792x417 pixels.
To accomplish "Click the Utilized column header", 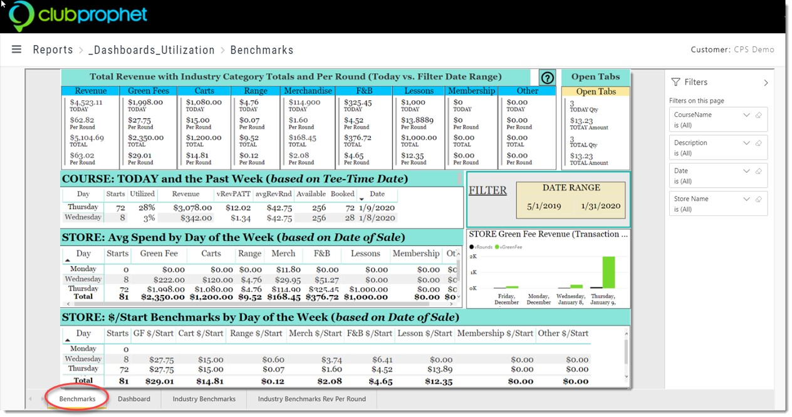I will pos(142,194).
